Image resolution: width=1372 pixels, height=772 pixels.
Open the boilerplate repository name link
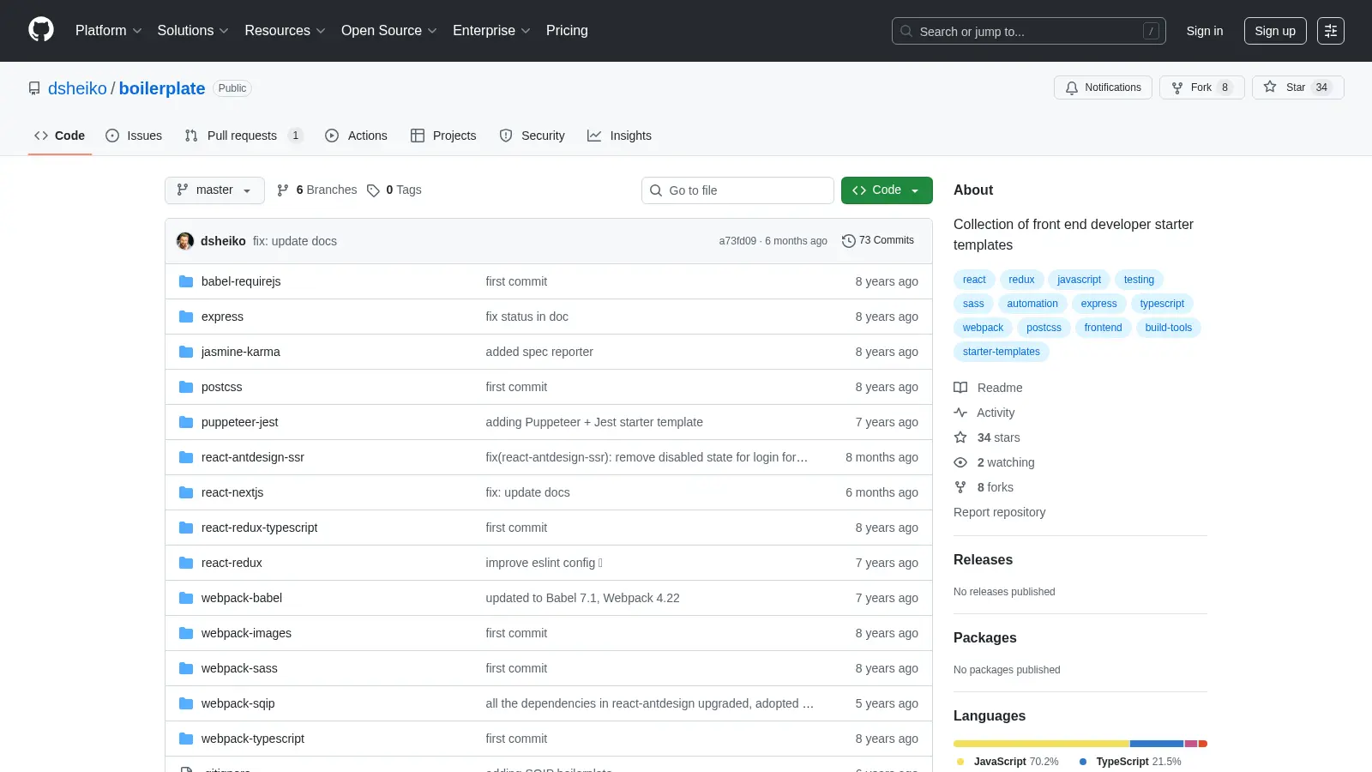(x=162, y=88)
